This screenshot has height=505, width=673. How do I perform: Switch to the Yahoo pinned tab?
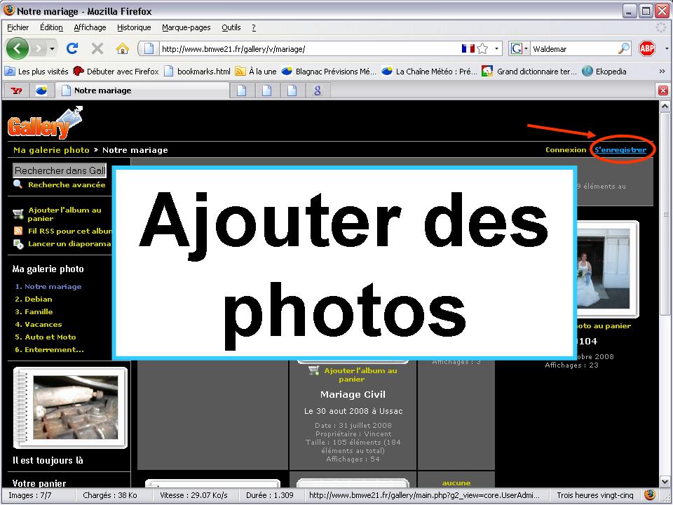point(16,90)
